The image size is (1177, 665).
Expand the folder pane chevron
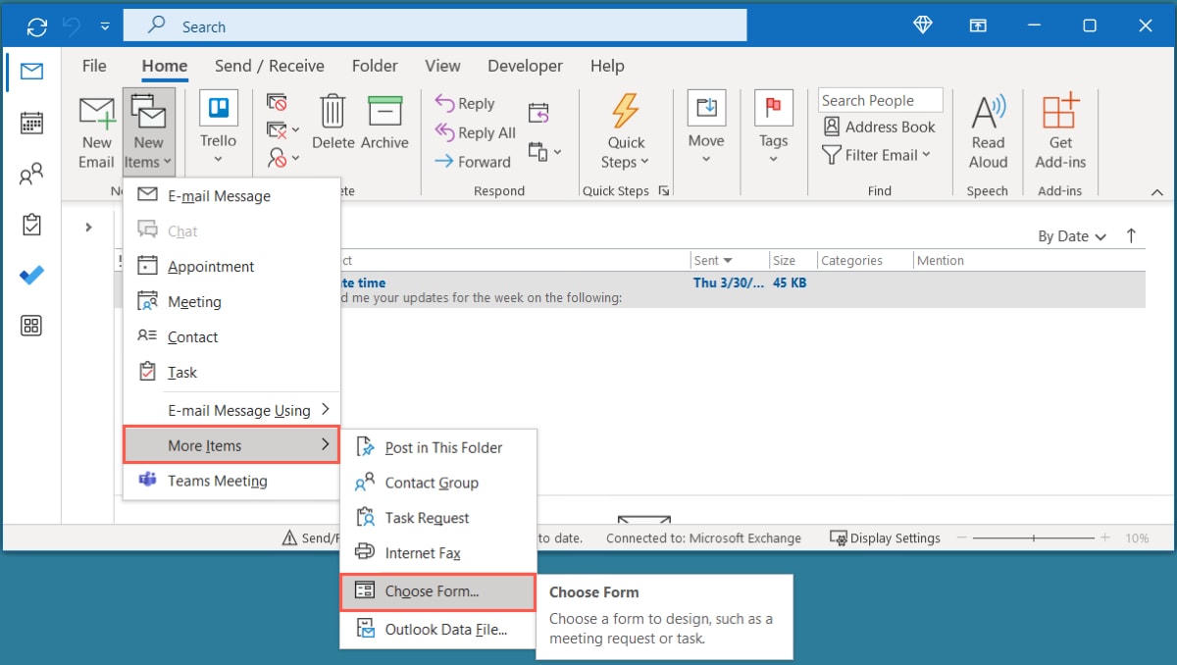[88, 226]
